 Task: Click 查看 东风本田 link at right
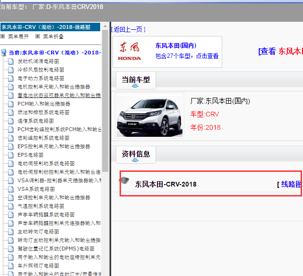point(280,51)
